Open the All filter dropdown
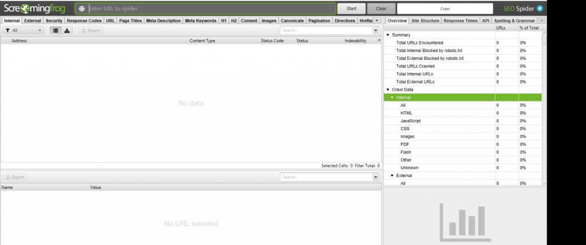 click(x=23, y=31)
